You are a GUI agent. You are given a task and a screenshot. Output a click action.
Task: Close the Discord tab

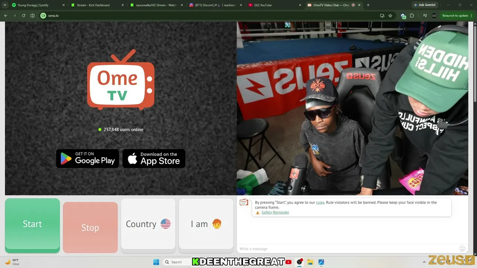point(241,5)
